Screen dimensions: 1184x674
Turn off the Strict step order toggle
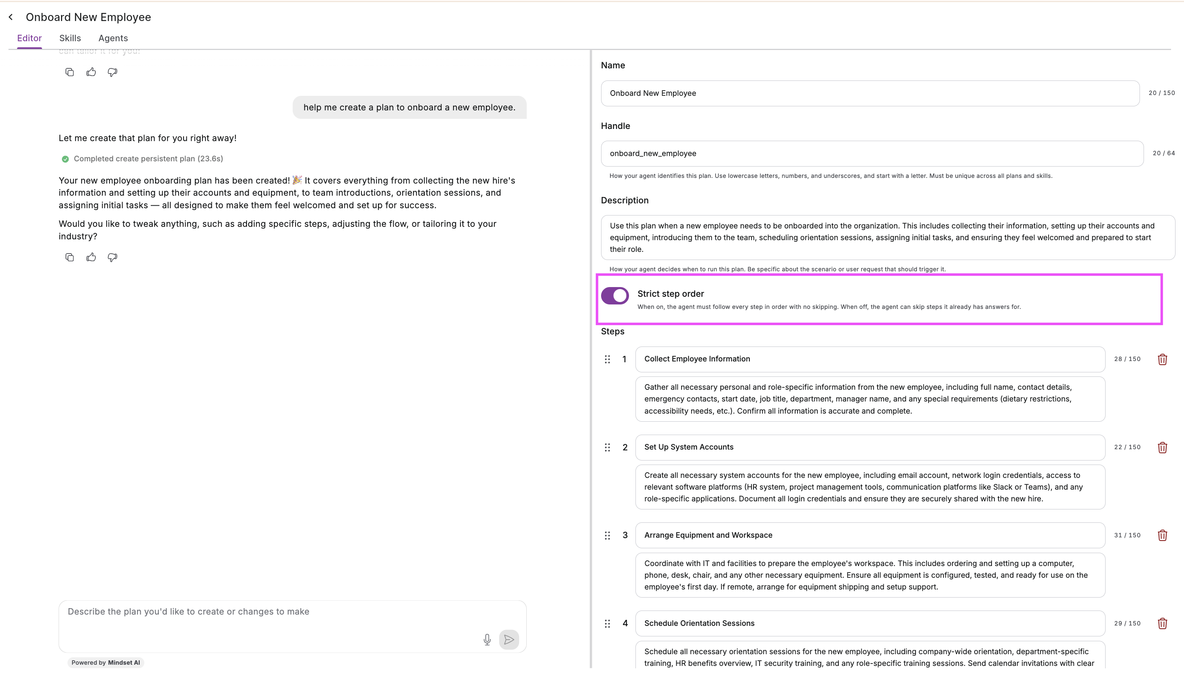pos(615,295)
